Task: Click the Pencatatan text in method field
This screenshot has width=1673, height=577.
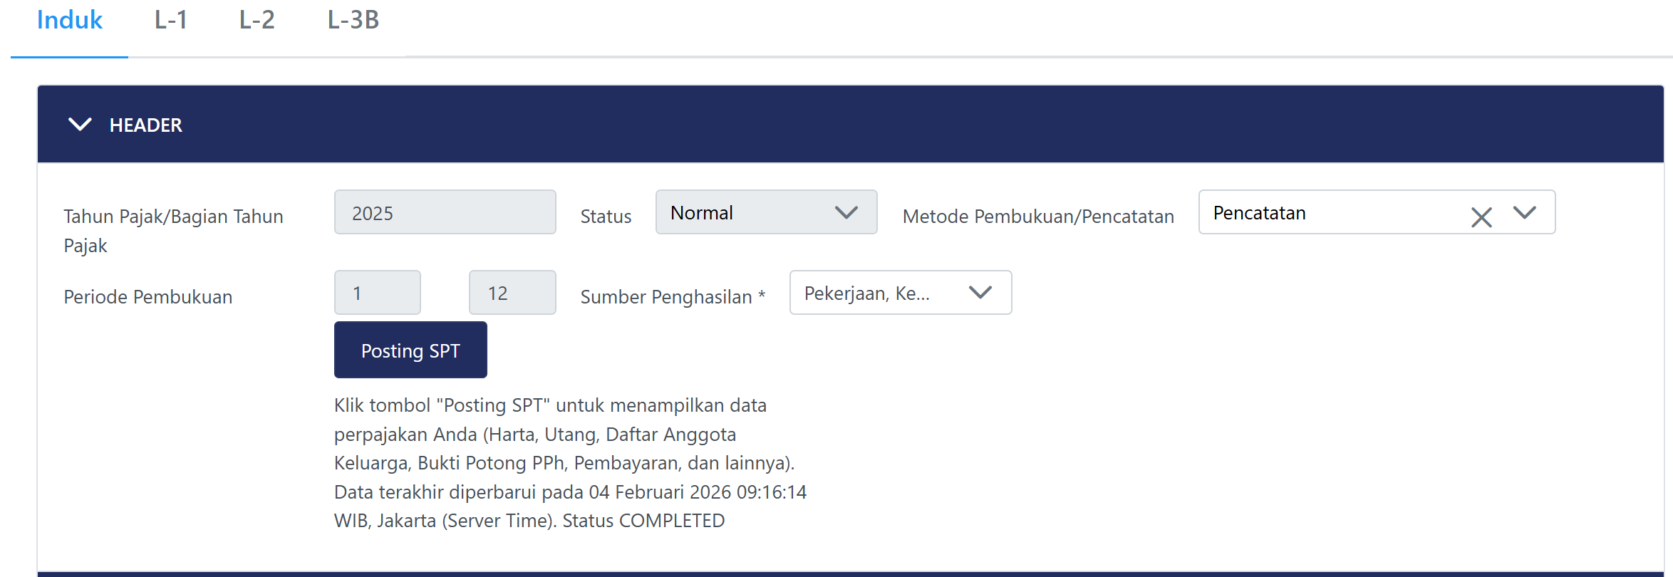Action: 1259,213
